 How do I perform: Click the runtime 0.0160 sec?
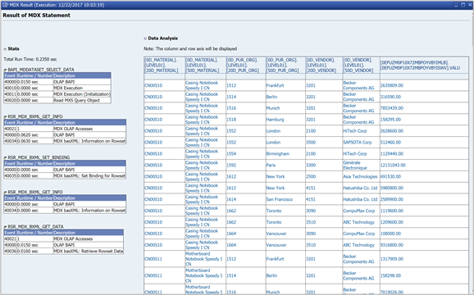pyautogui.click(x=28, y=252)
